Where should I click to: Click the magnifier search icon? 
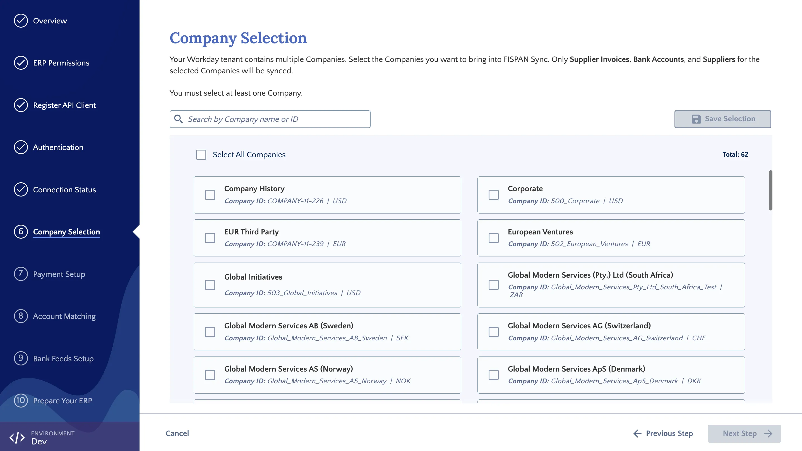click(178, 119)
